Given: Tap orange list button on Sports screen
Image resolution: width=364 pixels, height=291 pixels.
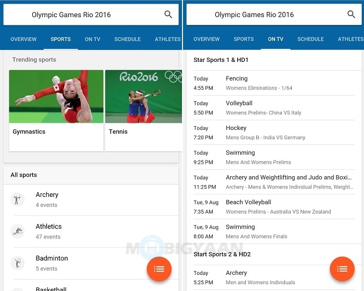Looking at the screenshot, I should coord(159,269).
